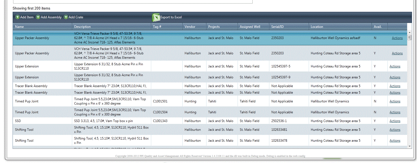Click the table scrollbar up arrow

(x=409, y=32)
